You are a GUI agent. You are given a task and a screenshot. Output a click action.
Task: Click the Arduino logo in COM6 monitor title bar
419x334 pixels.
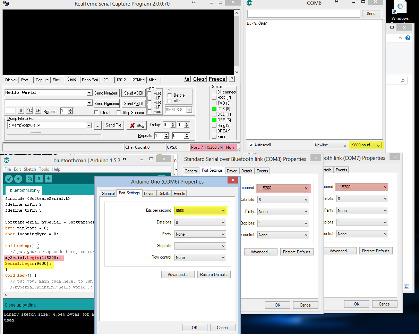pos(249,3)
